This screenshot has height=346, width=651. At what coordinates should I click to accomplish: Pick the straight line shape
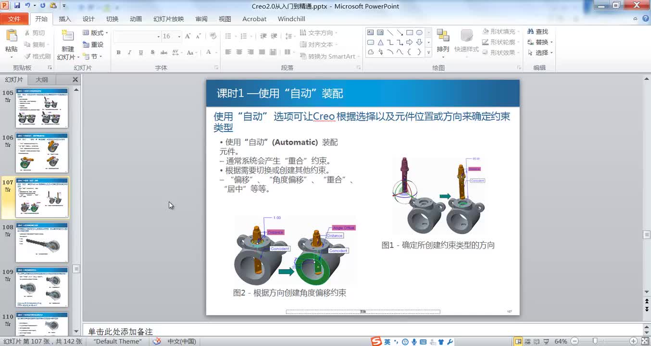390,33
